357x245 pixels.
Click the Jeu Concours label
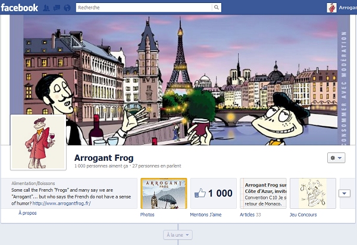(x=303, y=215)
